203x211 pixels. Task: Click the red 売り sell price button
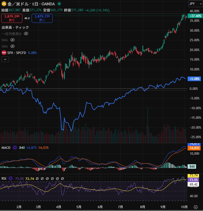12,18
